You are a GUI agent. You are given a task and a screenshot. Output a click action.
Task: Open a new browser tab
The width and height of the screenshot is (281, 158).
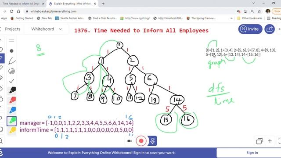[x=103, y=4]
